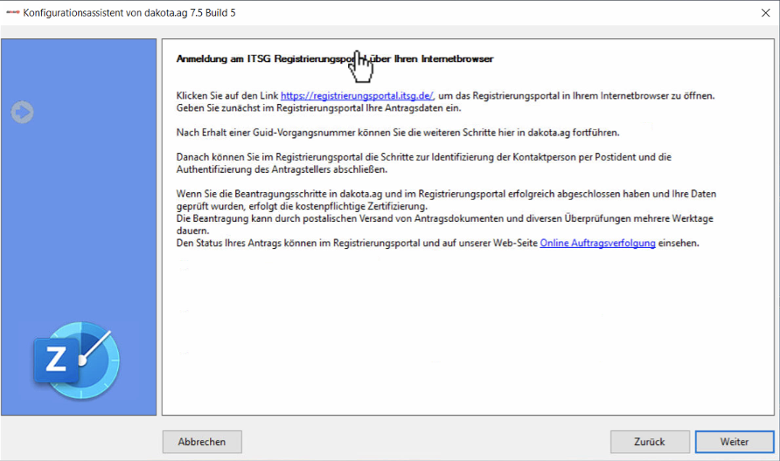This screenshot has height=461, width=780.
Task: Open the Online Auftragsverfolgung link
Action: click(x=597, y=244)
